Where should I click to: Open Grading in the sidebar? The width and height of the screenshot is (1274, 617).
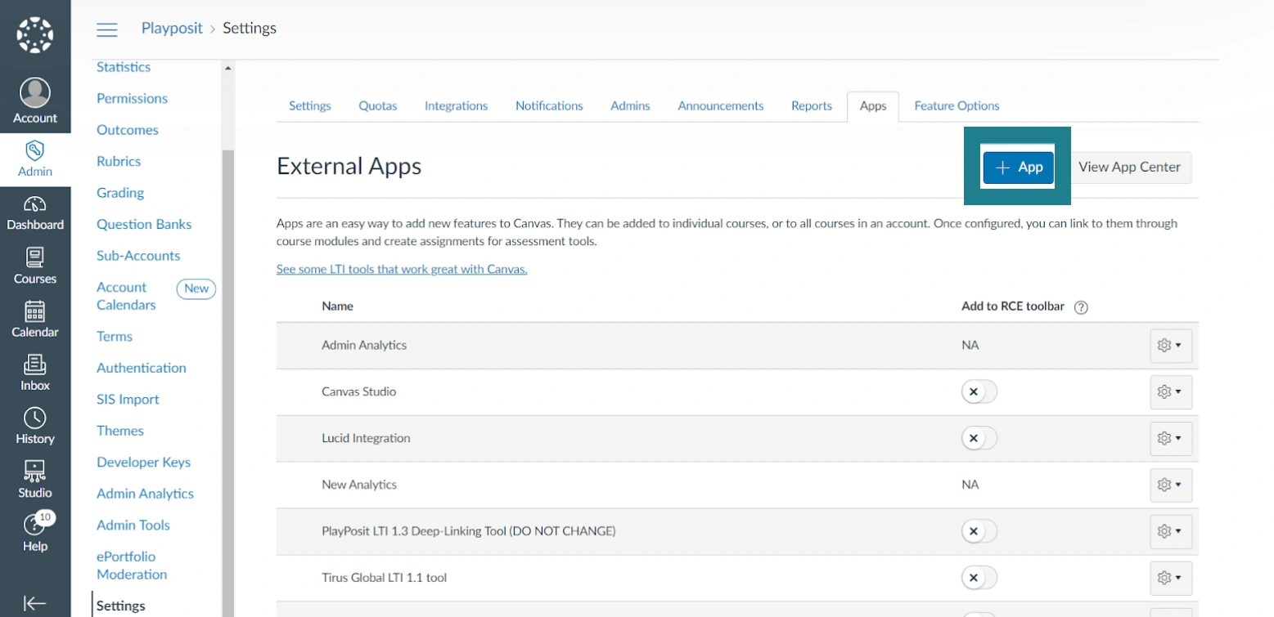point(120,193)
